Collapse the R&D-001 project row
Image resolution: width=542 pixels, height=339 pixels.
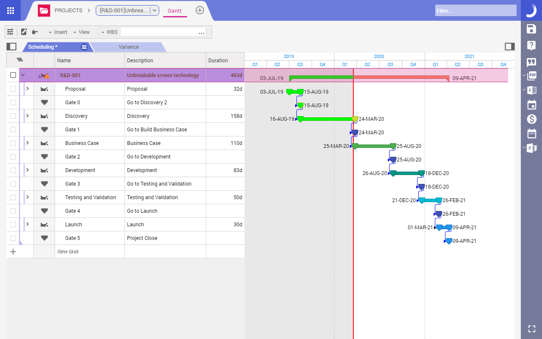point(23,75)
